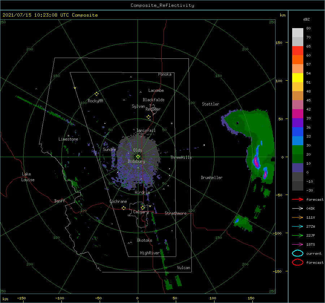Click the cyan 27ZW arrow legend icon
This screenshot has width=325, height=303.
[x=298, y=227]
